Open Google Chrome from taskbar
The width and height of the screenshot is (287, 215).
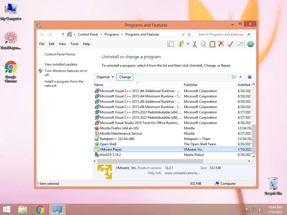tap(40, 209)
